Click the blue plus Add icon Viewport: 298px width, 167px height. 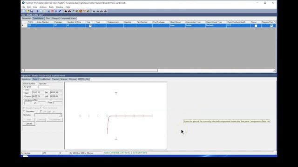point(37,11)
